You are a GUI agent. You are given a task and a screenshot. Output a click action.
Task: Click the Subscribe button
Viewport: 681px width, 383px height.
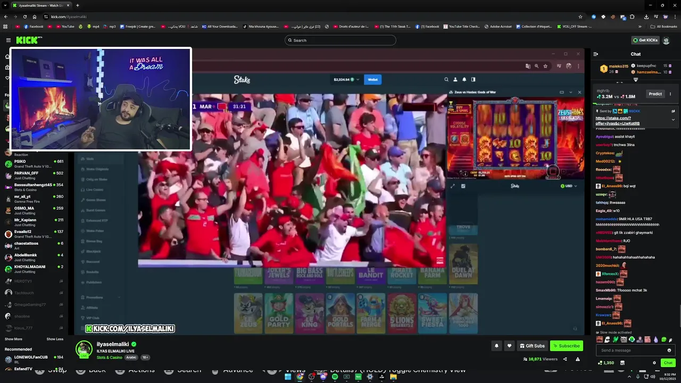click(567, 346)
